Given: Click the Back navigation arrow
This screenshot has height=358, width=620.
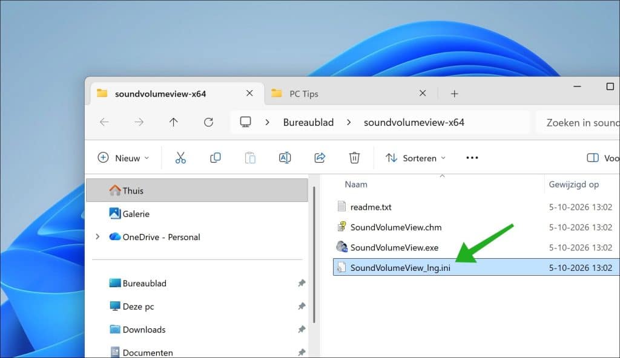Looking at the screenshot, I should 104,122.
